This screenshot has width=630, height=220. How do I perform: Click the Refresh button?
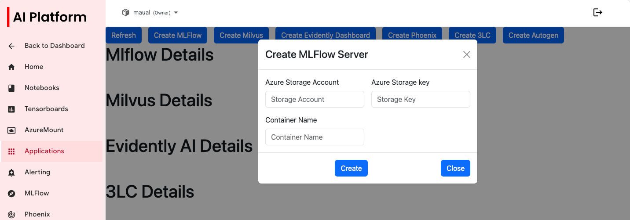click(124, 35)
